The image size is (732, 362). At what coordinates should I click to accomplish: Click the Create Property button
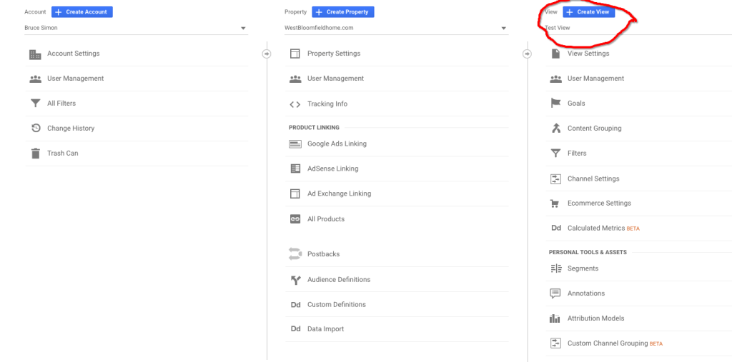343,12
